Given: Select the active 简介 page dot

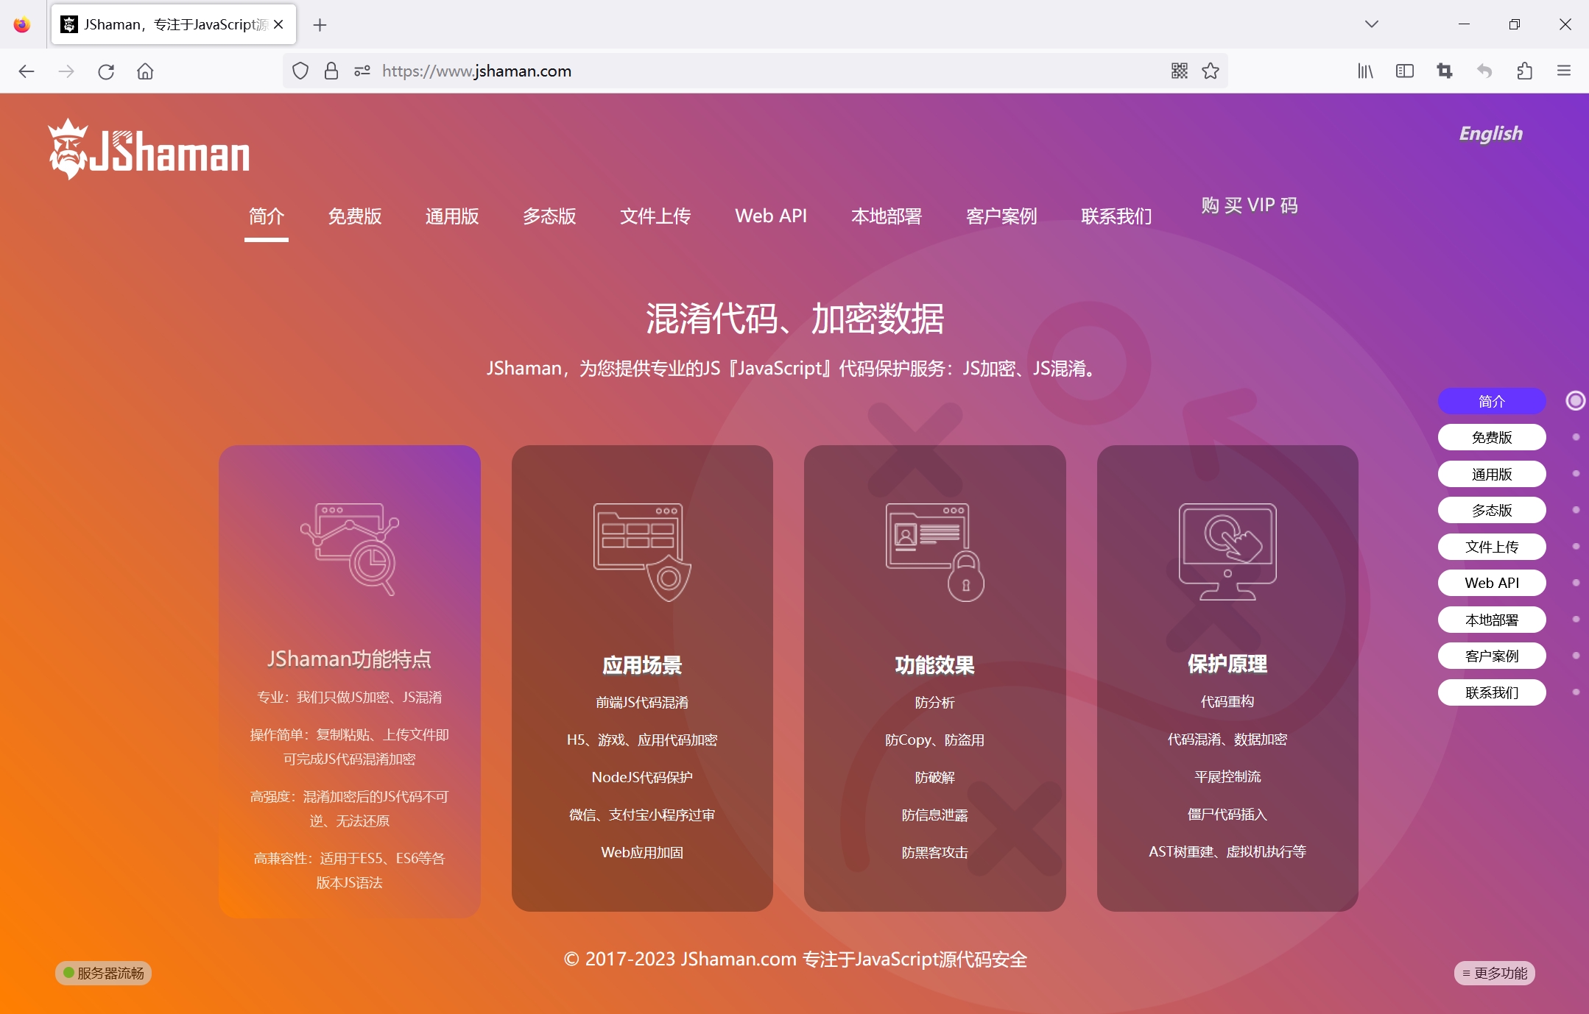Looking at the screenshot, I should (x=1575, y=400).
